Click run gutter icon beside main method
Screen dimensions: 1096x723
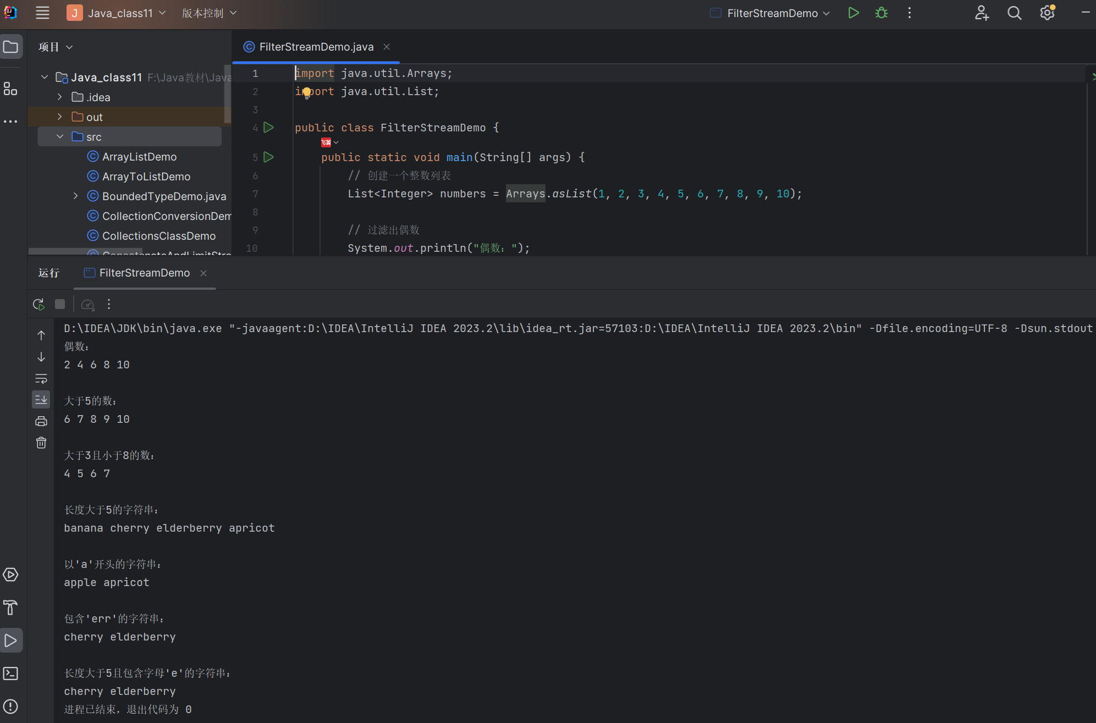tap(269, 157)
